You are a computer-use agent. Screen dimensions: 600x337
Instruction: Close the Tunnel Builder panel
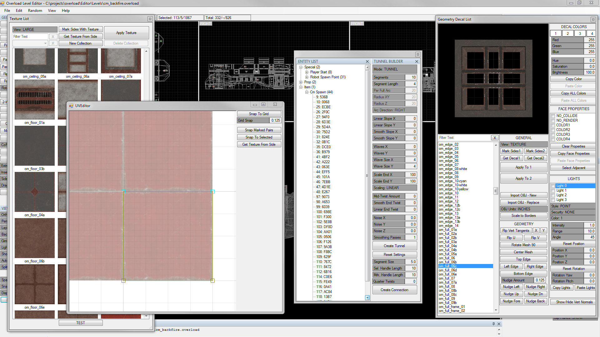click(x=417, y=61)
